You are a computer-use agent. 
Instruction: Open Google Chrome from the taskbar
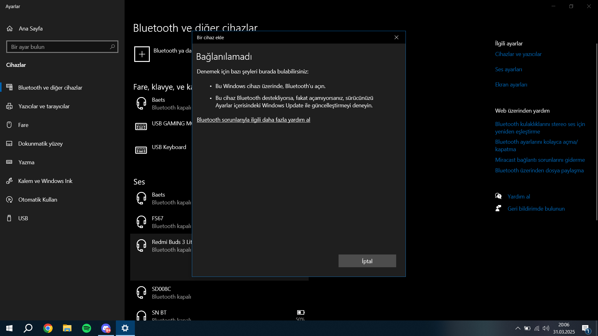click(x=48, y=328)
